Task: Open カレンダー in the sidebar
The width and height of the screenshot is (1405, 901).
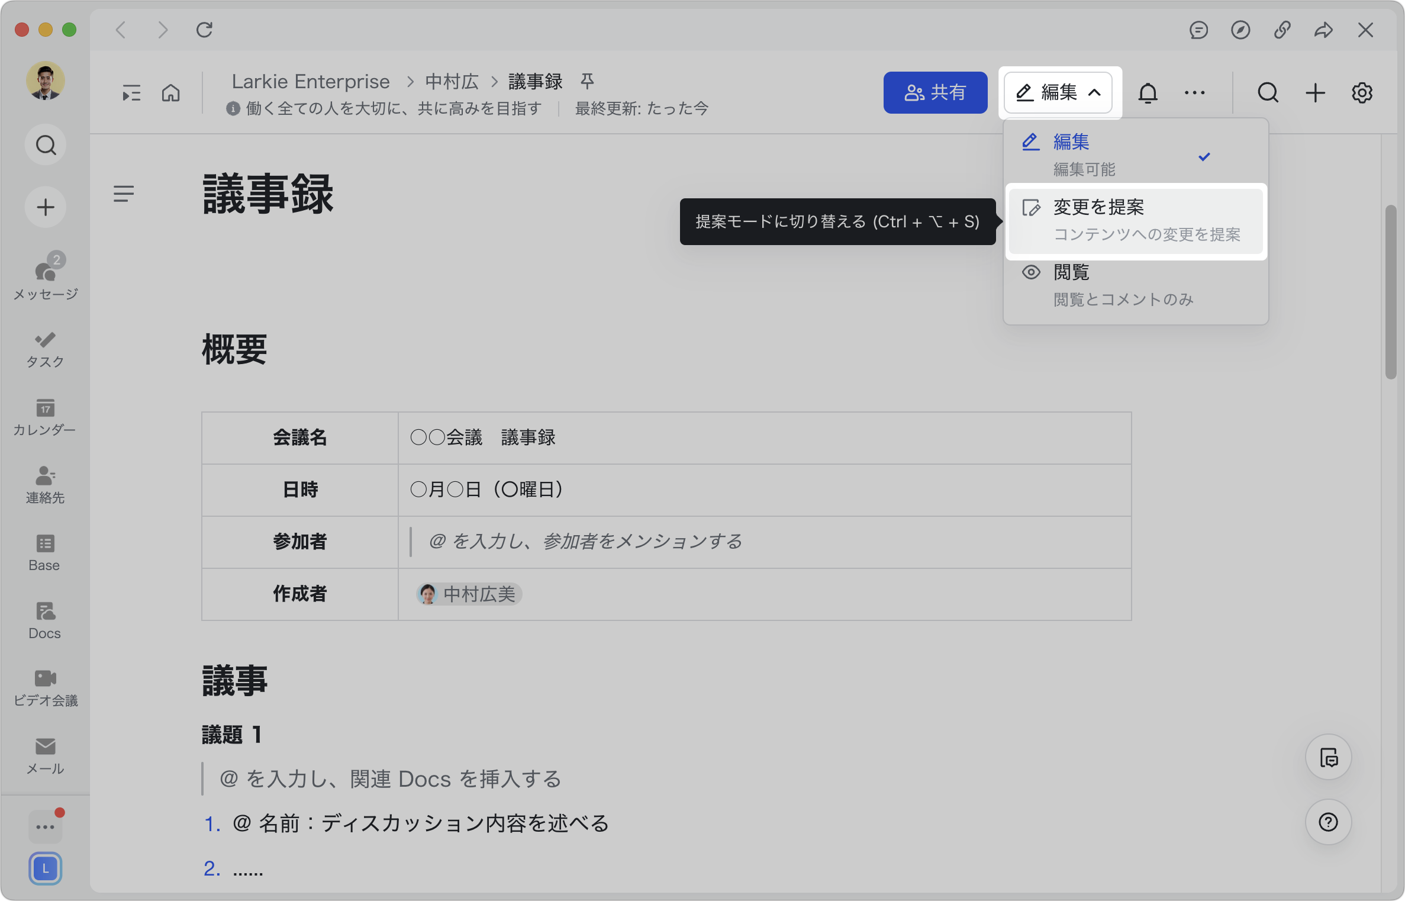Action: pyautogui.click(x=45, y=417)
